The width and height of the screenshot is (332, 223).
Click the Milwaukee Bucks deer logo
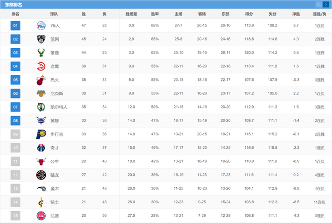[41, 53]
